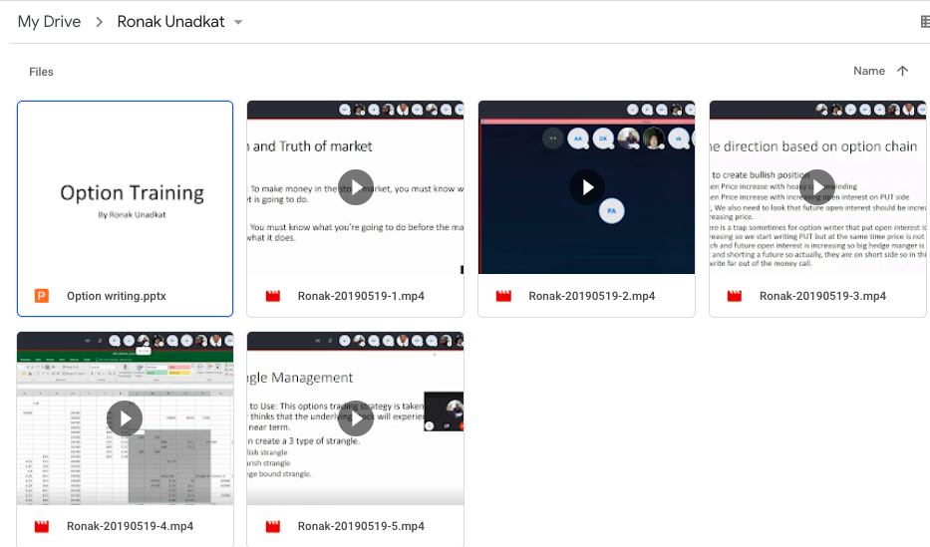This screenshot has width=930, height=547.
Task: Click the video file icon for Ronak-20190519-2.mp4
Action: pos(503,296)
